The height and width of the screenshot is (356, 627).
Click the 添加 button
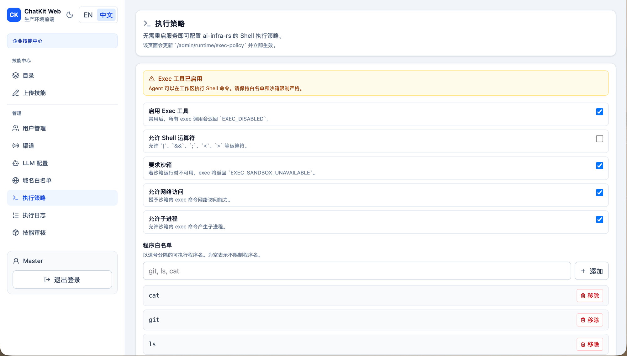coord(591,271)
